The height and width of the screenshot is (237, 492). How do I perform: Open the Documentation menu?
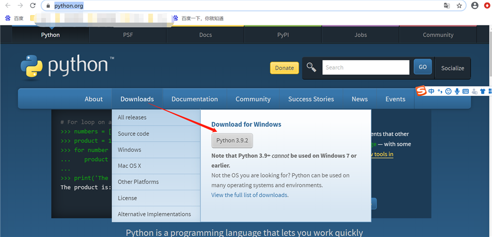195,99
